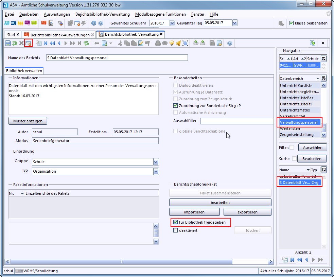Open the Auswertungen menu

coord(57,14)
